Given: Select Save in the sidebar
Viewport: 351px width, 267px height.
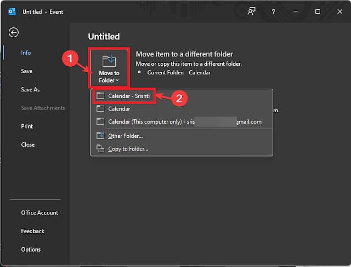Looking at the screenshot, I should tap(27, 71).
